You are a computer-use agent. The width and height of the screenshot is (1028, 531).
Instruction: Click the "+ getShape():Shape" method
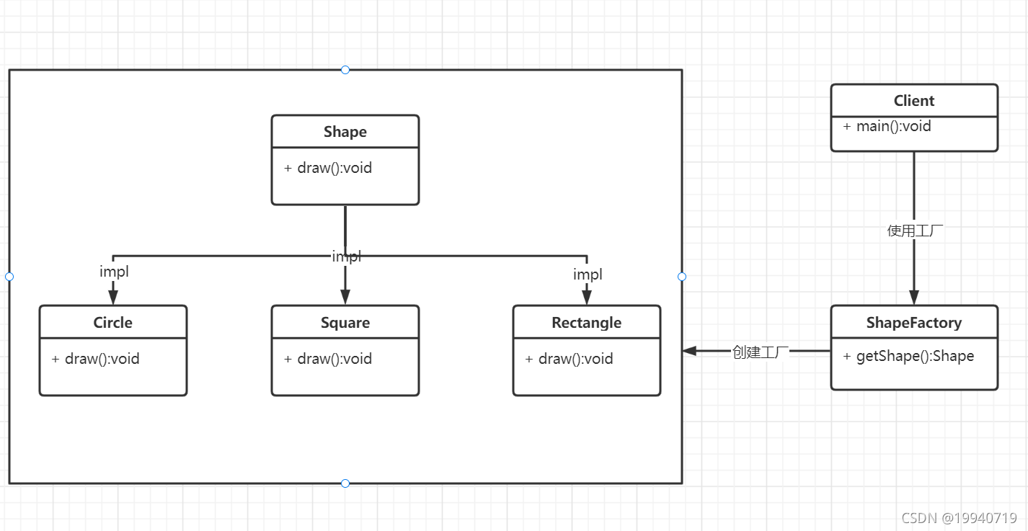(x=908, y=356)
